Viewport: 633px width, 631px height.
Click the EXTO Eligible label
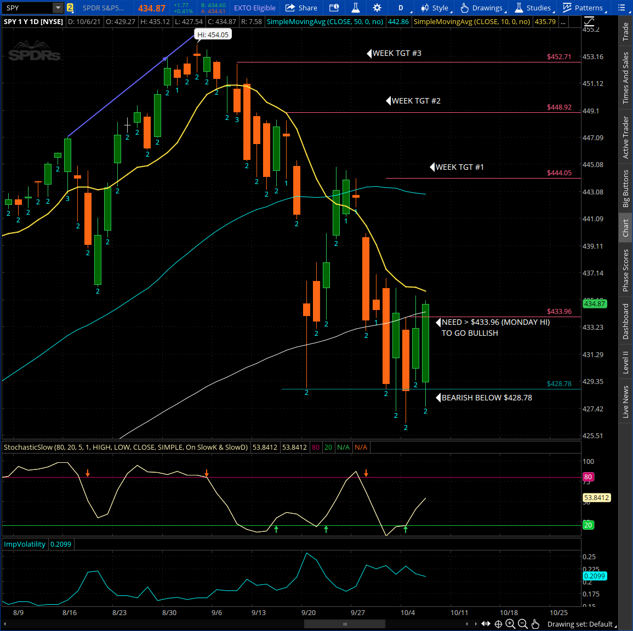tap(255, 8)
